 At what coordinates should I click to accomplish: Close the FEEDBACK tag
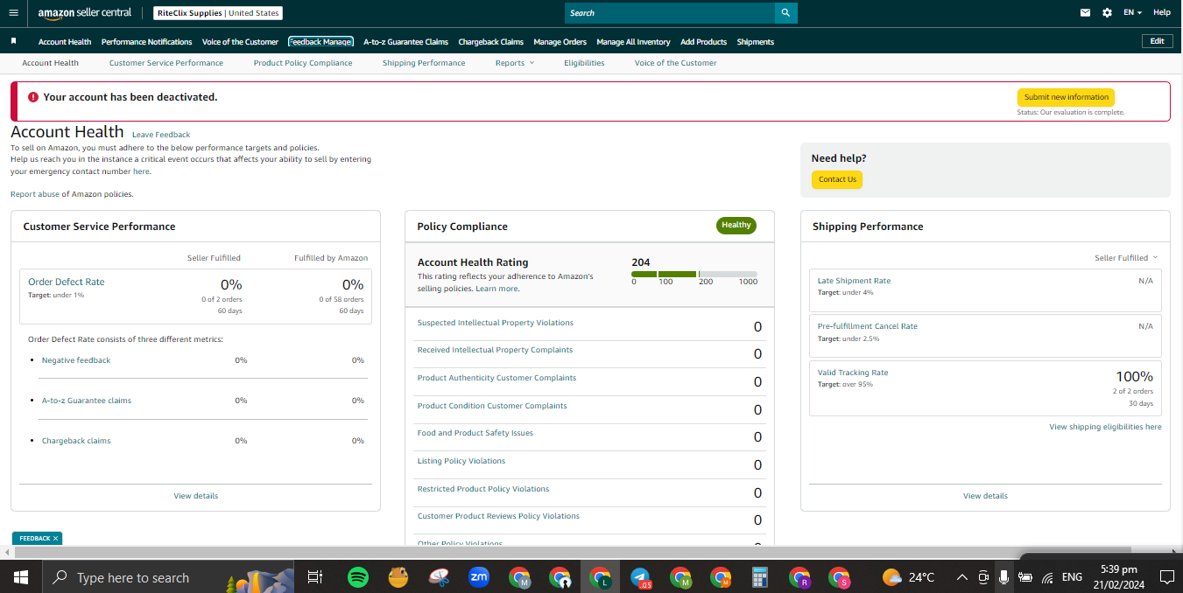click(x=56, y=539)
